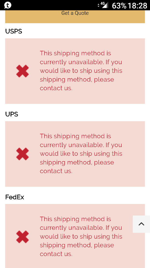Click the red X icon under USPS

coord(22,71)
